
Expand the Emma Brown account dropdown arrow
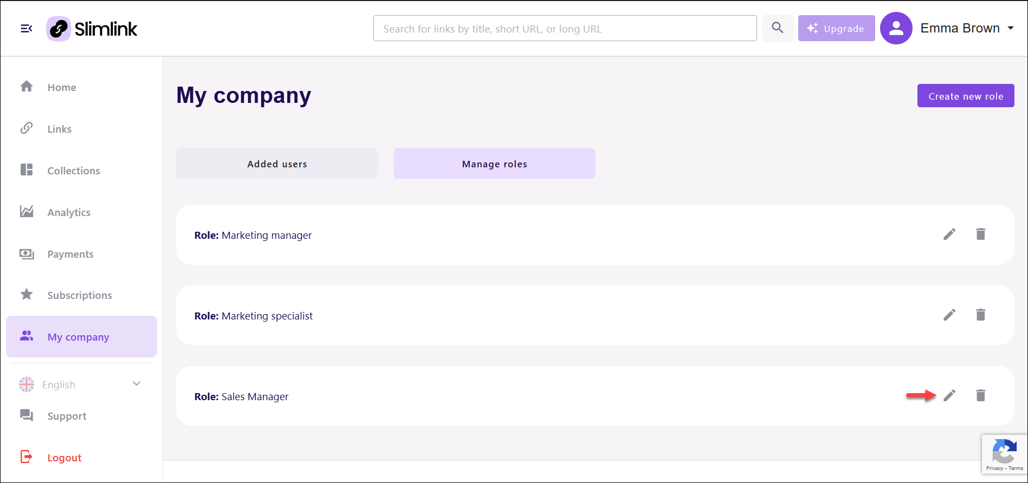click(1011, 28)
